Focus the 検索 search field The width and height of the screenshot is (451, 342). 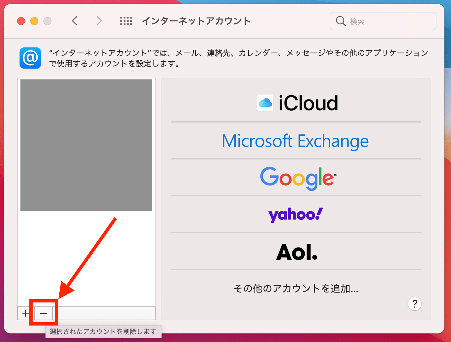(x=383, y=21)
